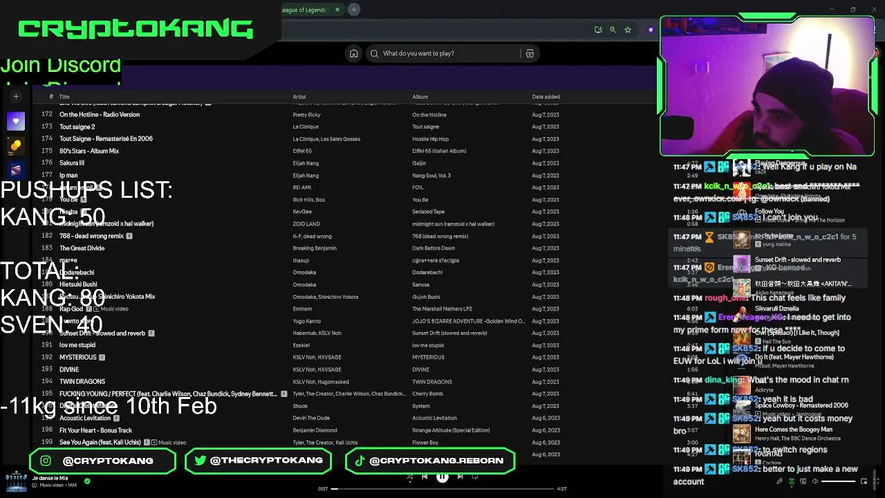Viewport: 885px width, 498px height.
Task: Open artist link 'Devin The Dude'
Action: pos(311,418)
